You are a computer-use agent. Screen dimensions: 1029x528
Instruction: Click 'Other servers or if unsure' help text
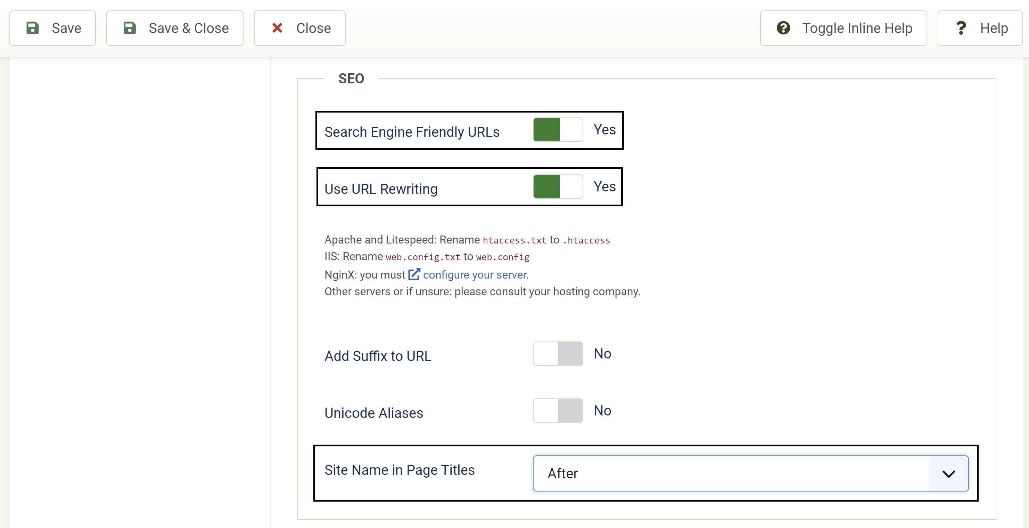point(482,291)
